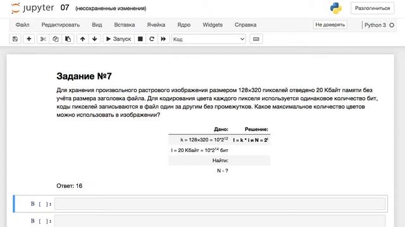Move cell up arrow icon
405x227 pixels.
pyautogui.click(x=82, y=39)
